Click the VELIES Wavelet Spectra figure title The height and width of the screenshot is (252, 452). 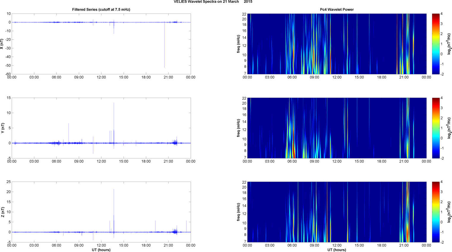[x=213, y=2]
